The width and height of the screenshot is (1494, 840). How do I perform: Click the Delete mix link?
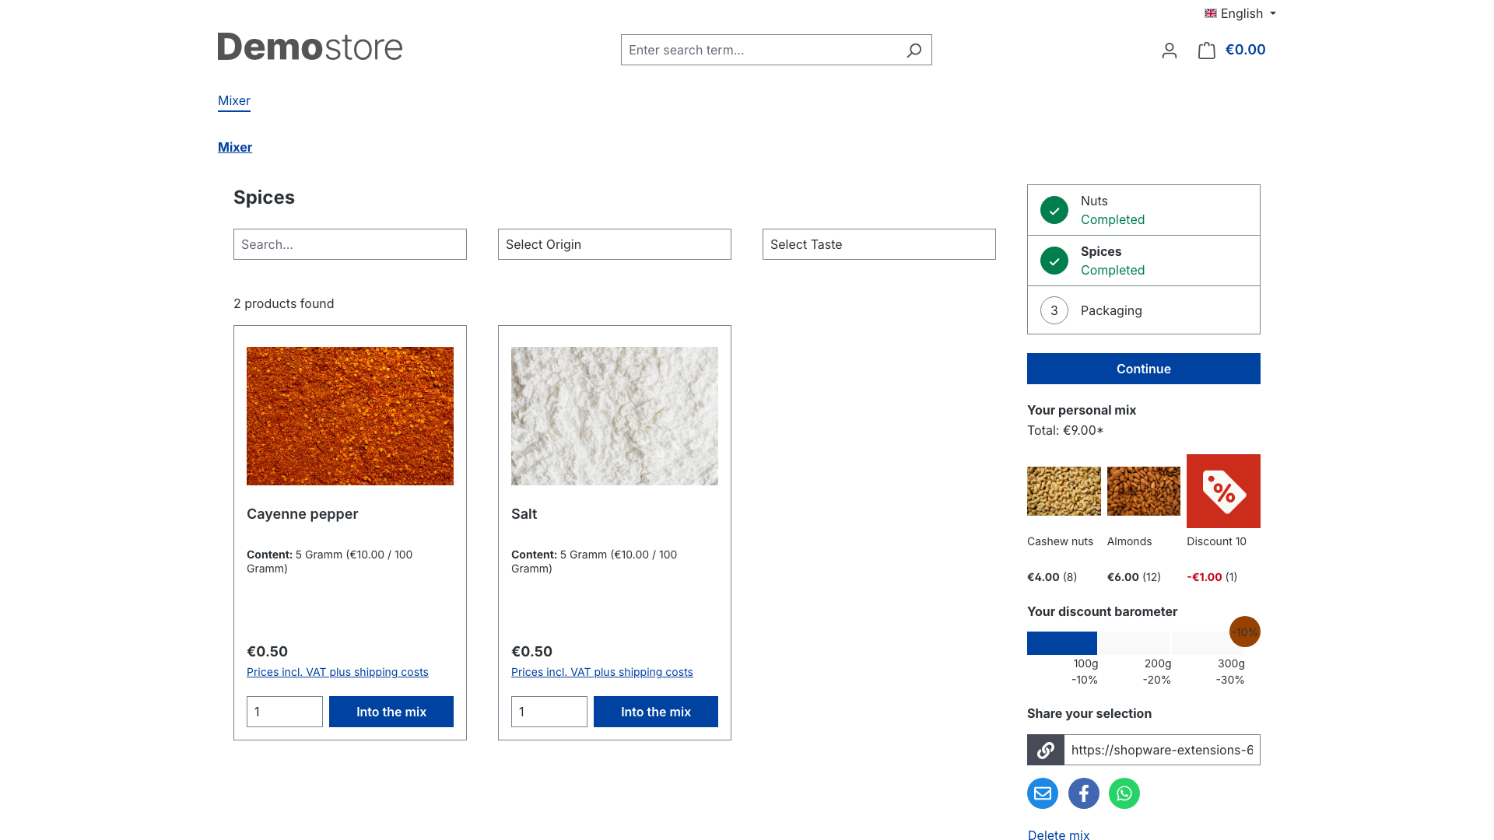click(1058, 835)
